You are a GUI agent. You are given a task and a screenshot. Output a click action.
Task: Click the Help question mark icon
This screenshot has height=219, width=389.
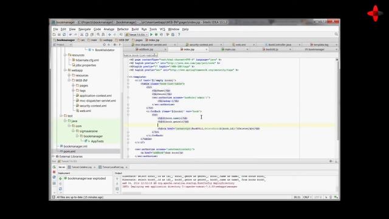(x=179, y=35)
